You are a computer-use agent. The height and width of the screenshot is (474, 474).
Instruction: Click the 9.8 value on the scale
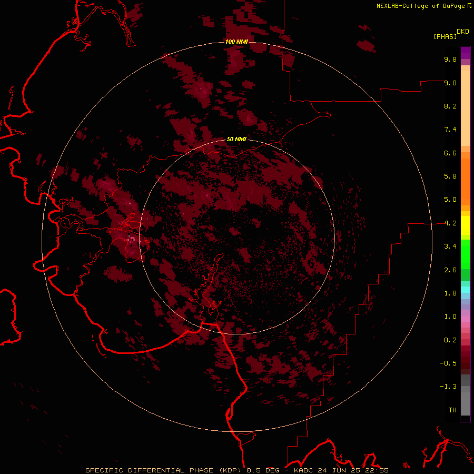click(x=450, y=59)
